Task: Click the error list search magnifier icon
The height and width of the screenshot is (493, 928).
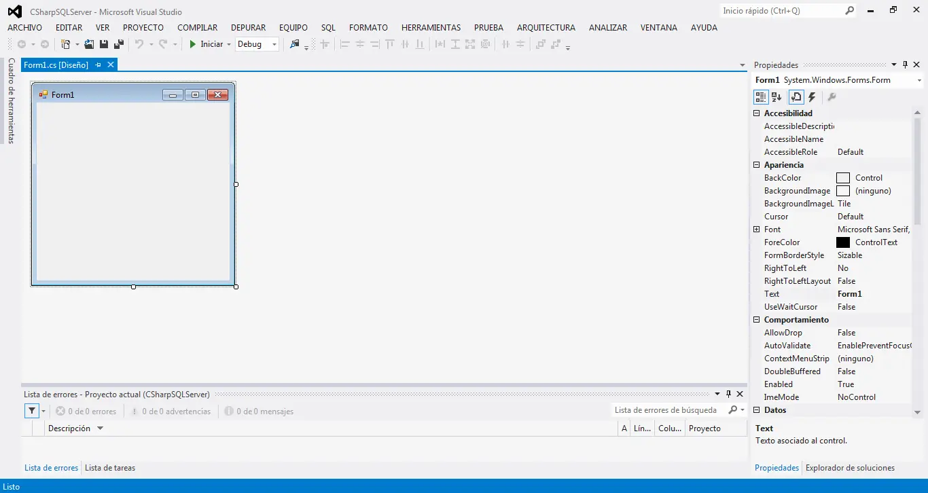Action: tap(733, 410)
